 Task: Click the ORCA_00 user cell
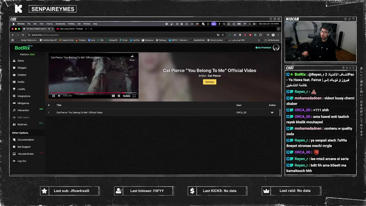241,112
